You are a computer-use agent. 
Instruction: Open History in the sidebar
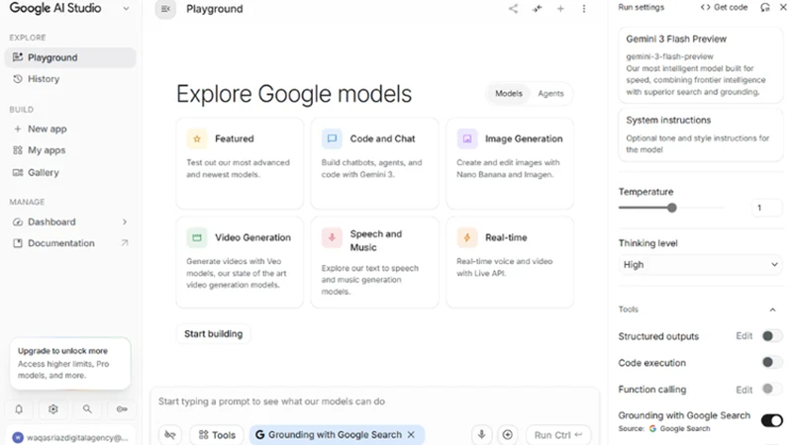(70, 79)
